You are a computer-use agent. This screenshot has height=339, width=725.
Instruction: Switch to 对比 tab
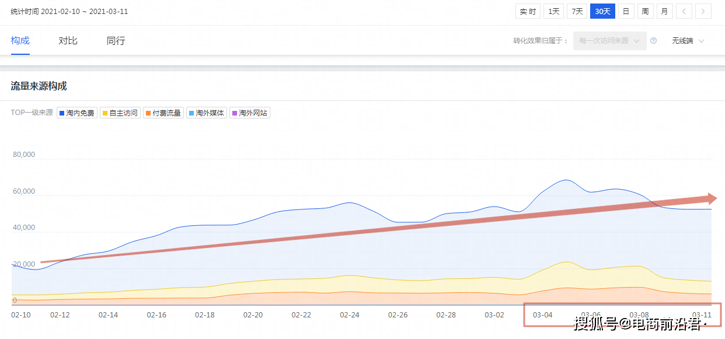68,41
